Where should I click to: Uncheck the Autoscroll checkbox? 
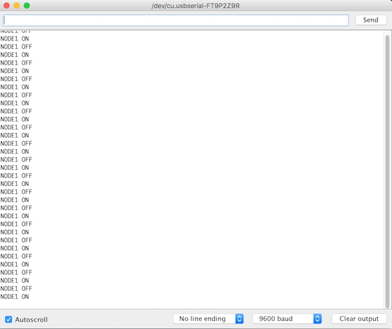(x=8, y=319)
